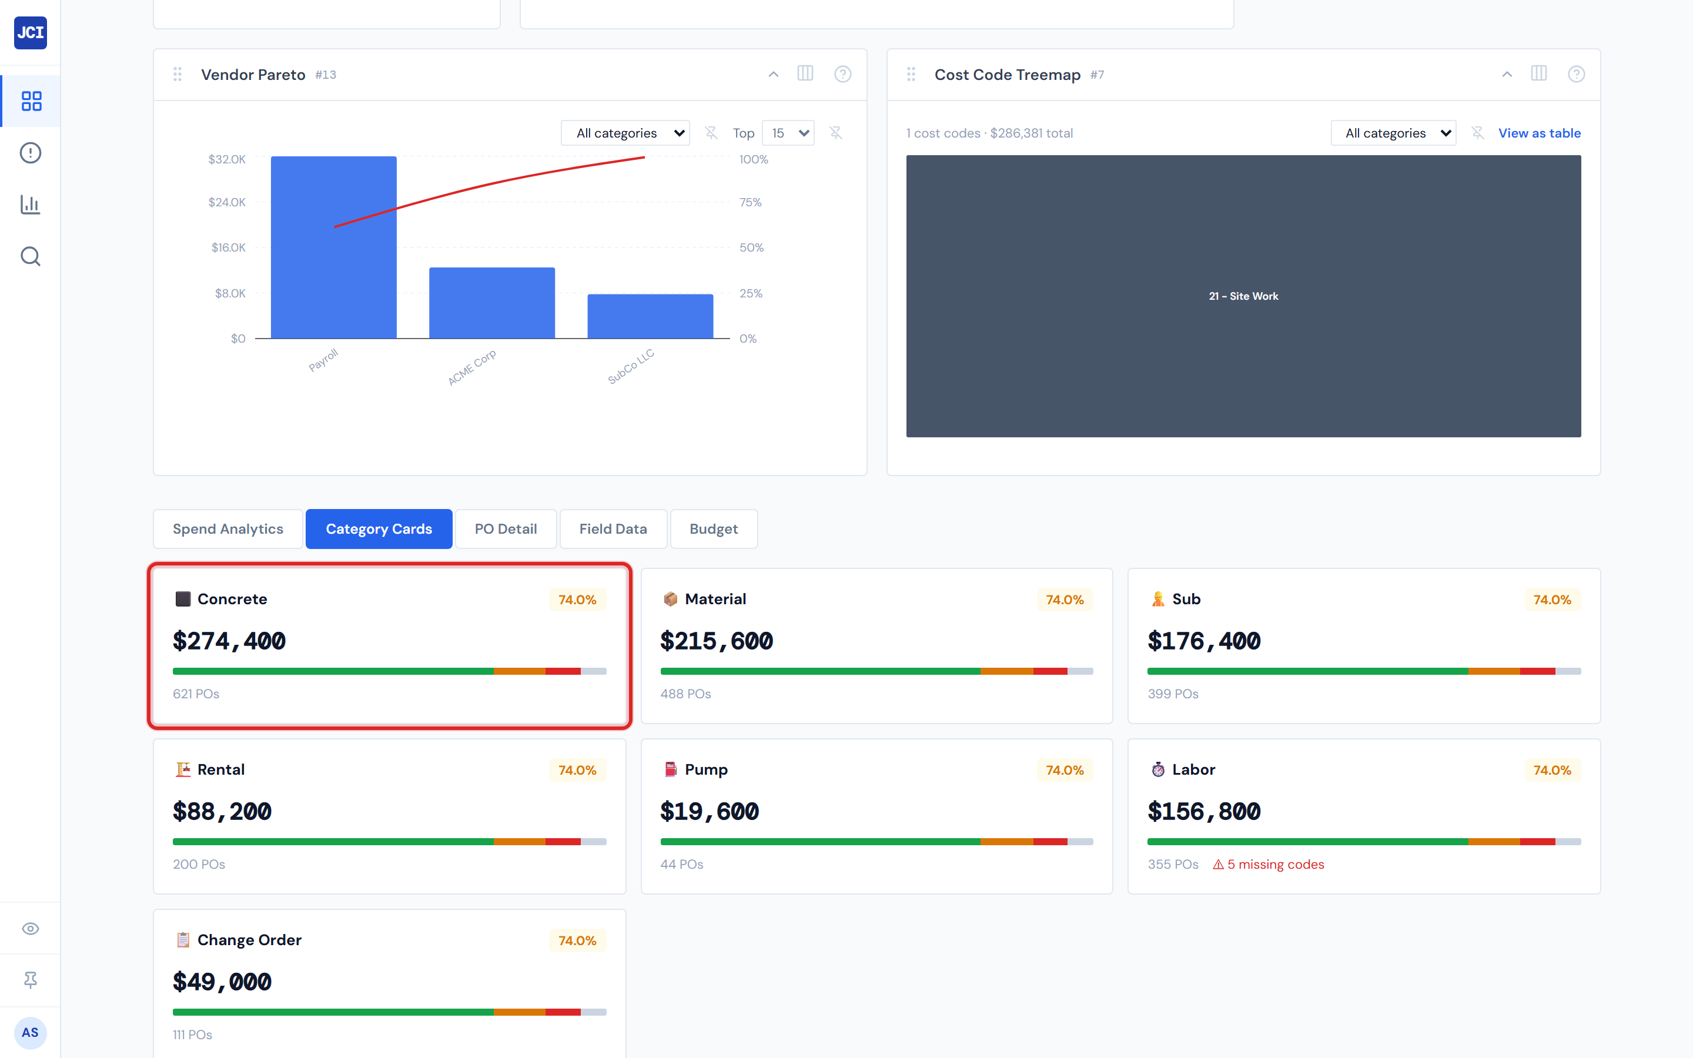Click the Labor progress bar
This screenshot has height=1058, width=1693.
click(x=1363, y=842)
